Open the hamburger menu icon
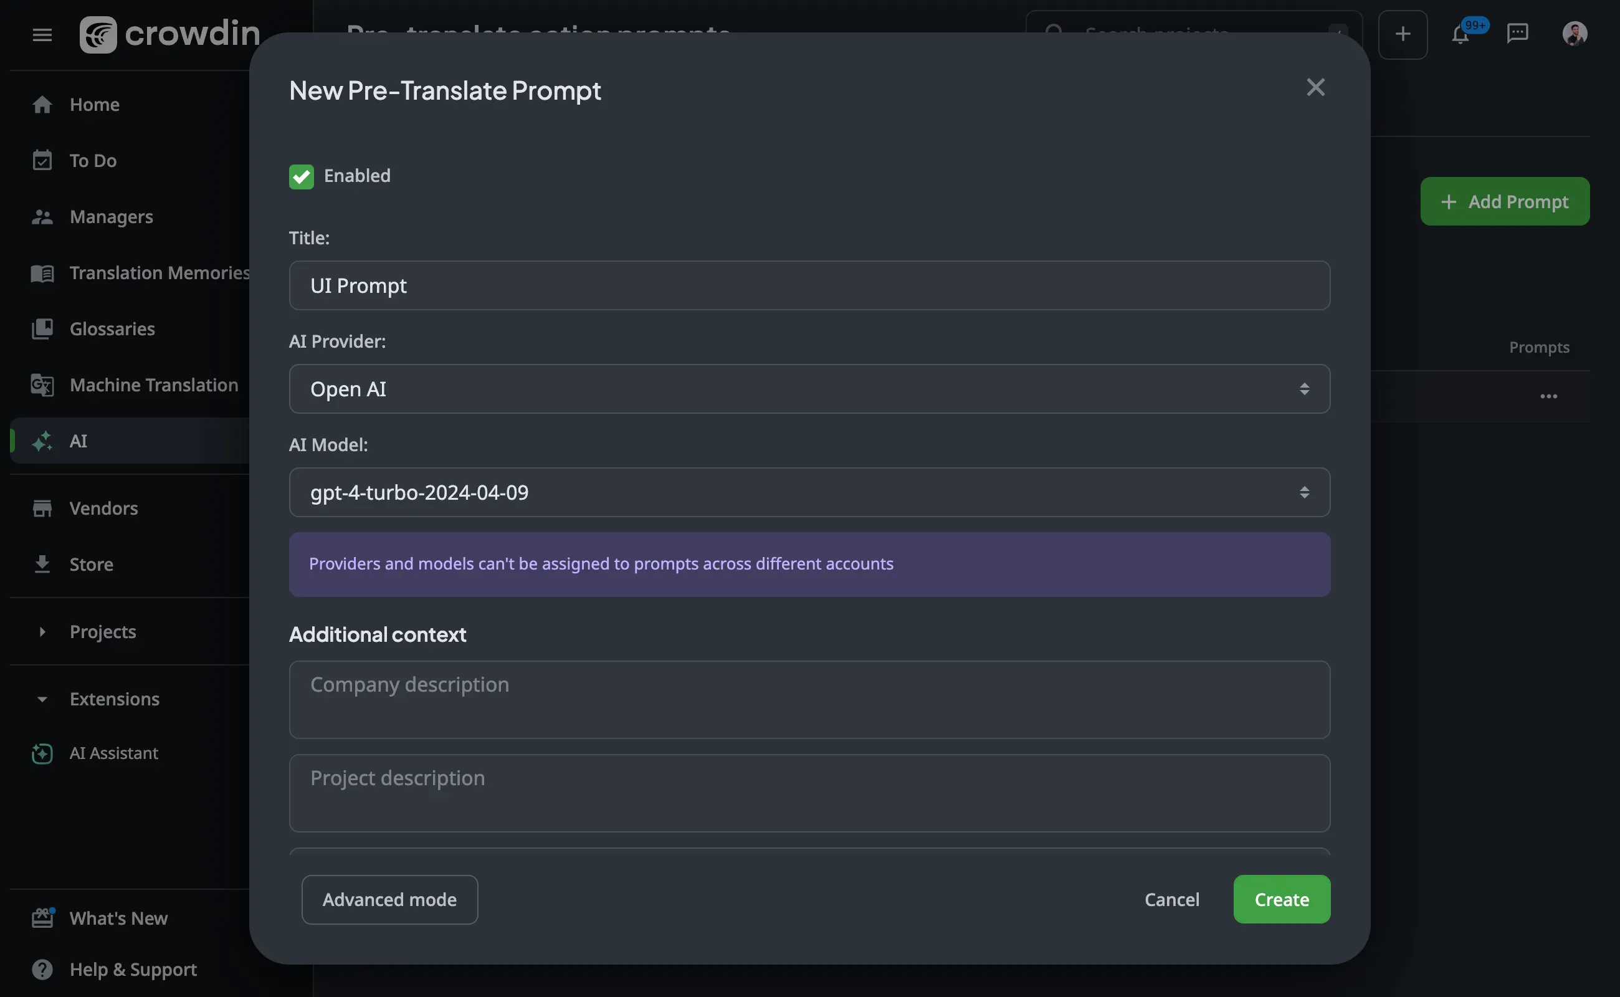 click(42, 34)
